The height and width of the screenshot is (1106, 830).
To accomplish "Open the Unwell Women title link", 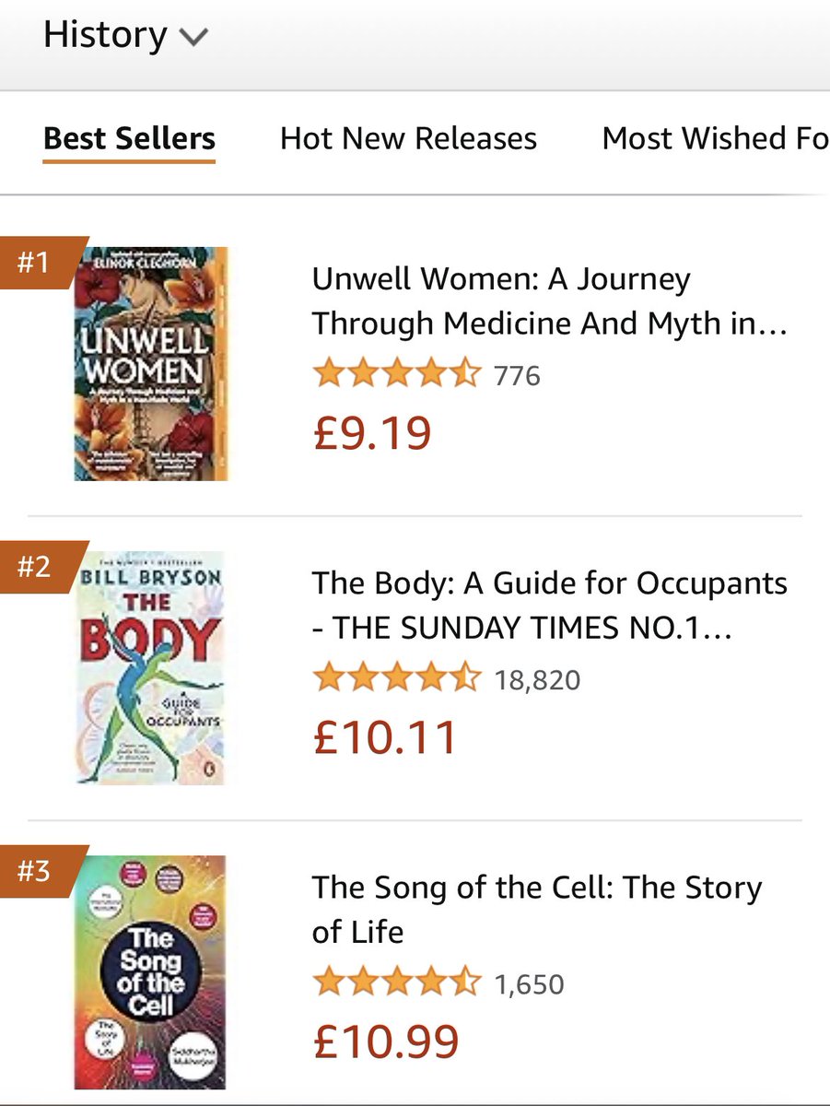I will (549, 301).
